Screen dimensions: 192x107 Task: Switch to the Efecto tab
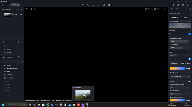(x=178, y=9)
